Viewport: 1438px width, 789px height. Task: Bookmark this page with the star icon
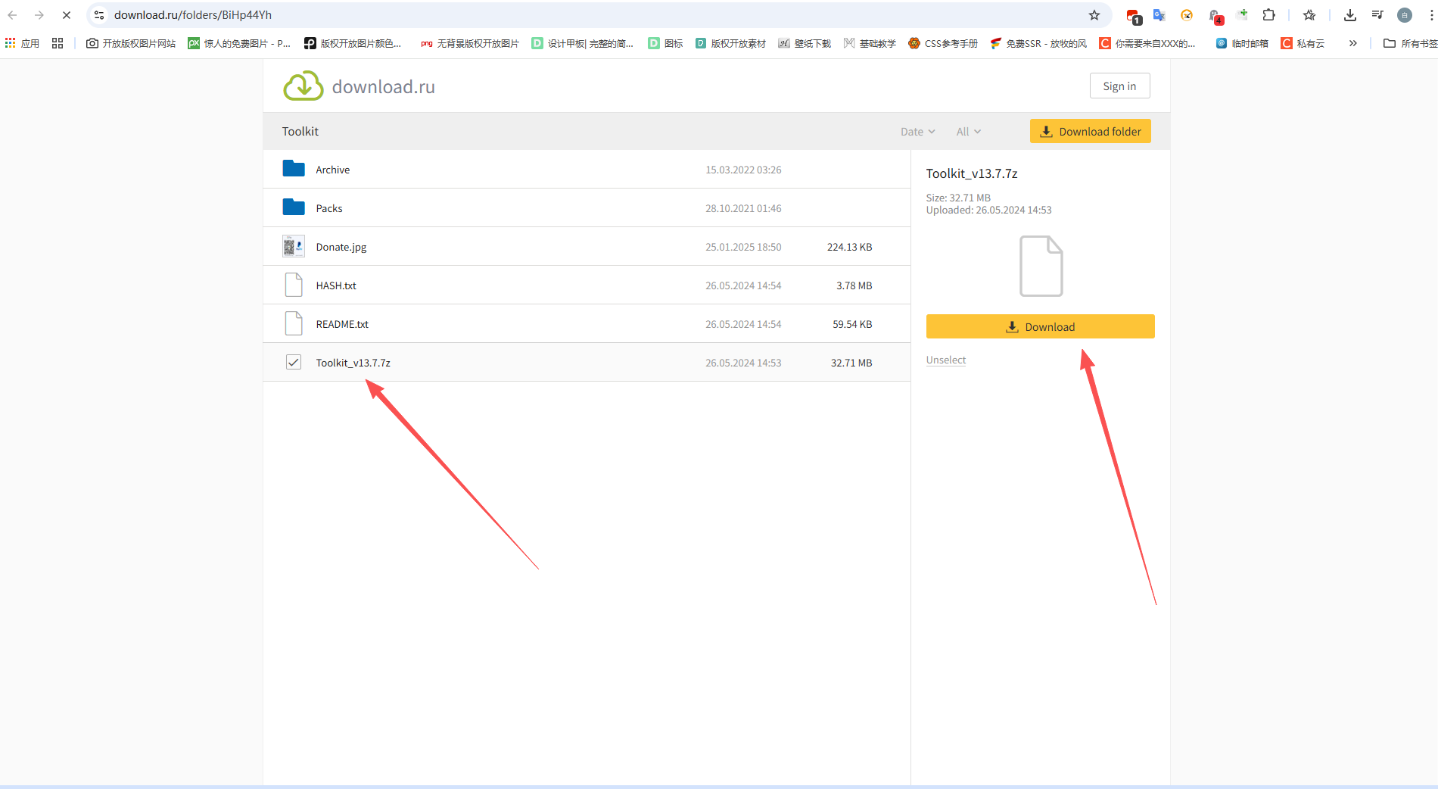click(1094, 15)
